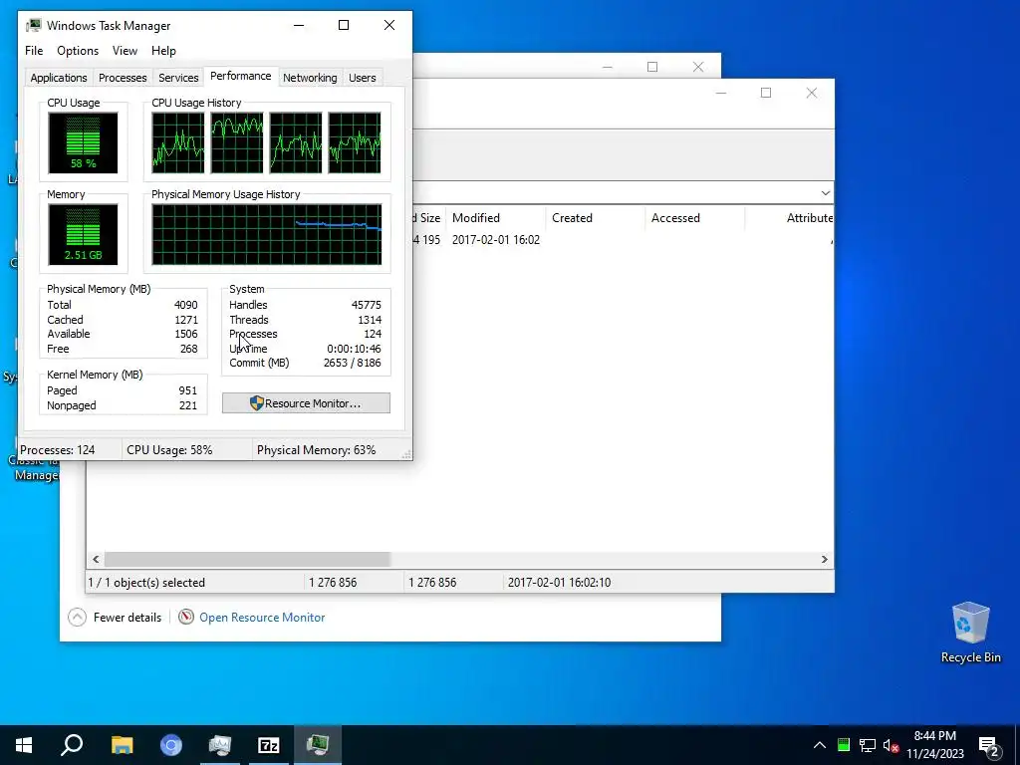
Task: Click the Commit value 2653 / 8186
Action: pos(352,363)
